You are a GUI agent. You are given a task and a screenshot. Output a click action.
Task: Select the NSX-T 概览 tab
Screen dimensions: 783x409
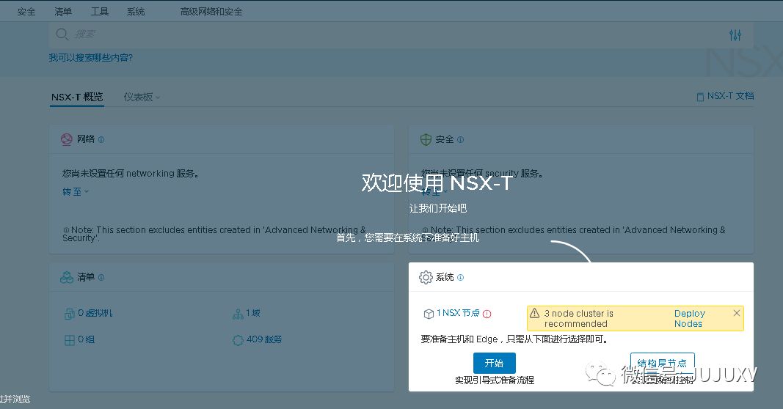[77, 97]
